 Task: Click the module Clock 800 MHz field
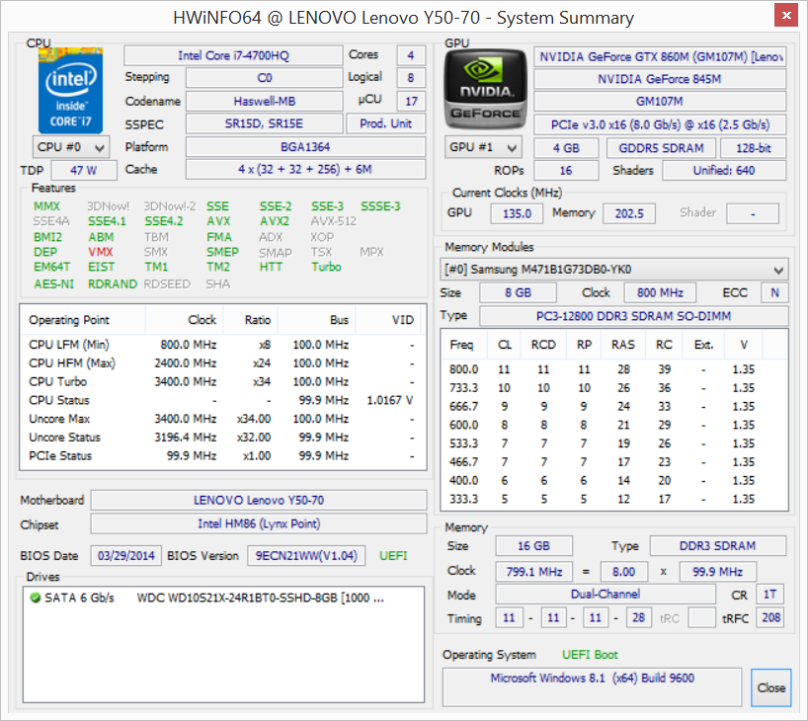660,292
